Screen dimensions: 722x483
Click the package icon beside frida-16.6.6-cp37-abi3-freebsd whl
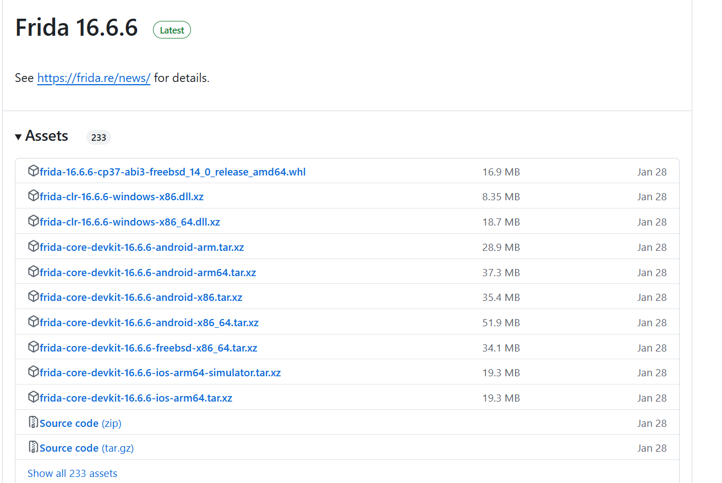click(34, 171)
